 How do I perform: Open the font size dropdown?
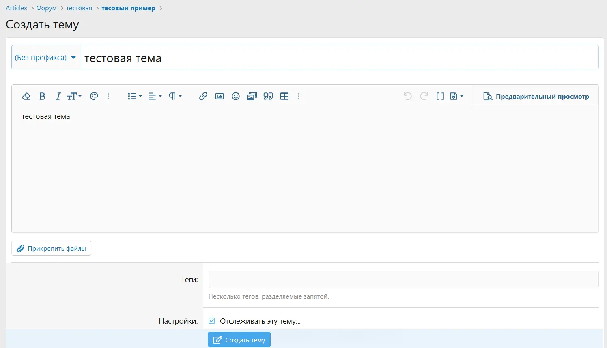[x=74, y=96]
